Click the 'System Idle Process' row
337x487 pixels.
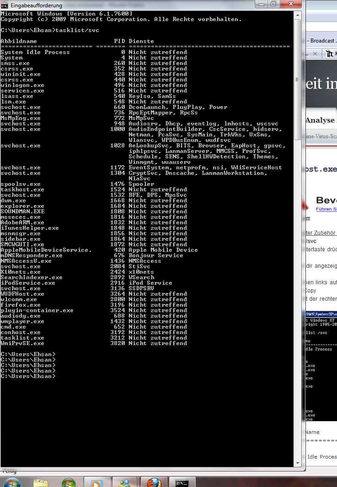coord(94,52)
